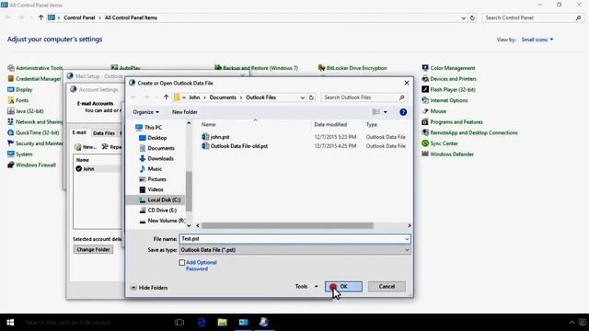The width and height of the screenshot is (589, 331).
Task: Open Credential Manager in Control Panel
Action: pyautogui.click(x=34, y=79)
